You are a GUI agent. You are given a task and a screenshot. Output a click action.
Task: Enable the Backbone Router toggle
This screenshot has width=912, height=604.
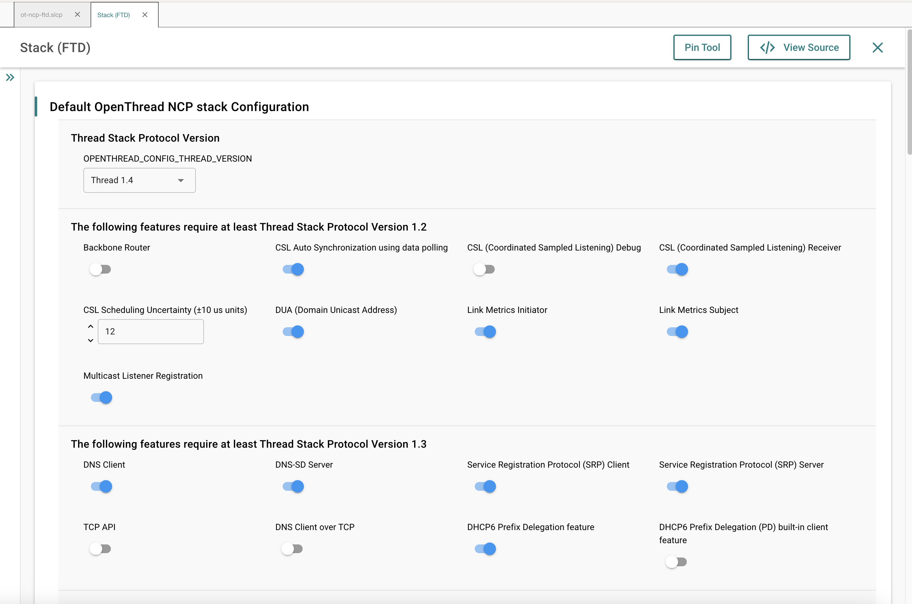(100, 269)
